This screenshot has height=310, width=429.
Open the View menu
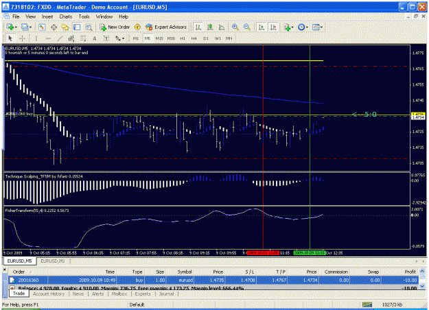click(x=31, y=16)
